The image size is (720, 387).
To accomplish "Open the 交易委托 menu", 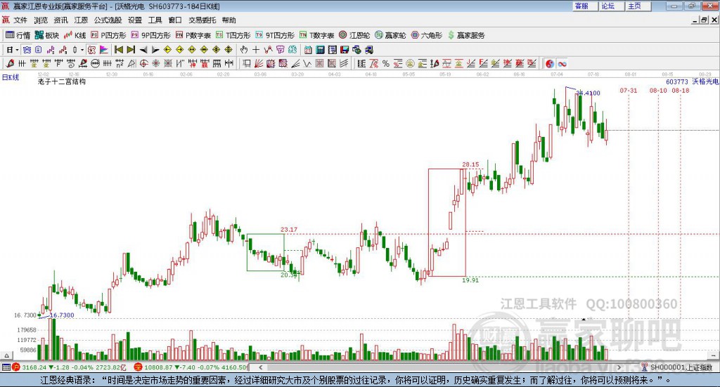I will (x=202, y=20).
